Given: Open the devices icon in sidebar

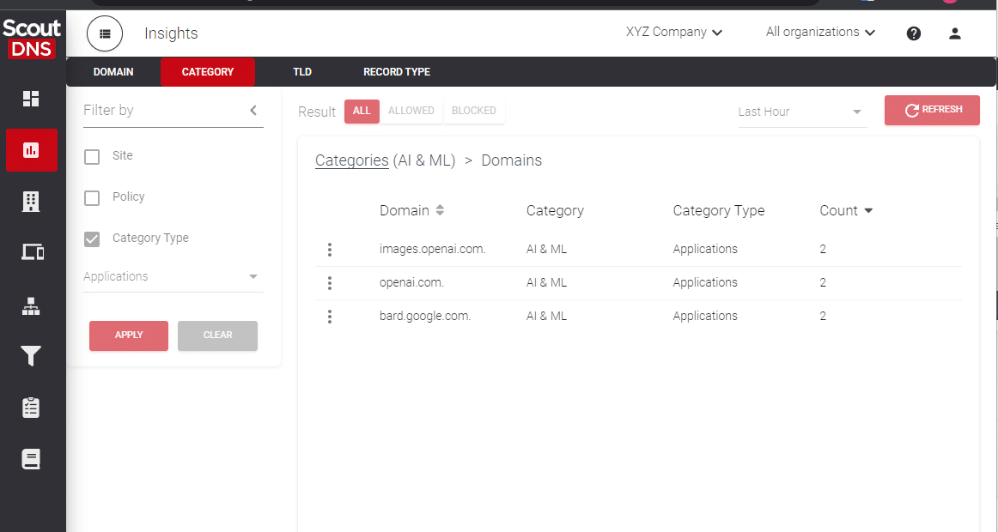Looking at the screenshot, I should coord(33,252).
